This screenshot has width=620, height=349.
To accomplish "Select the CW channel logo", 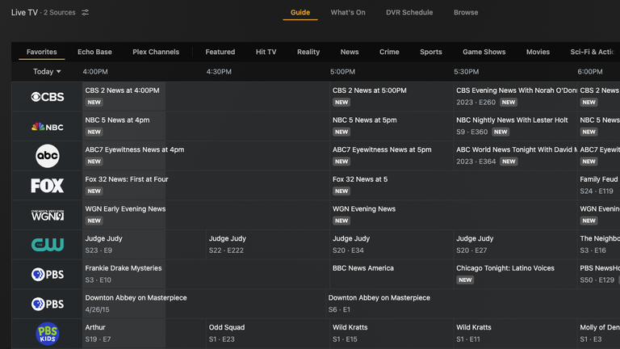I will tap(48, 245).
